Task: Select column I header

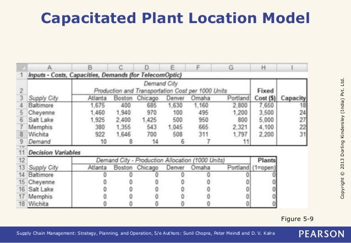Action: [x=292, y=68]
